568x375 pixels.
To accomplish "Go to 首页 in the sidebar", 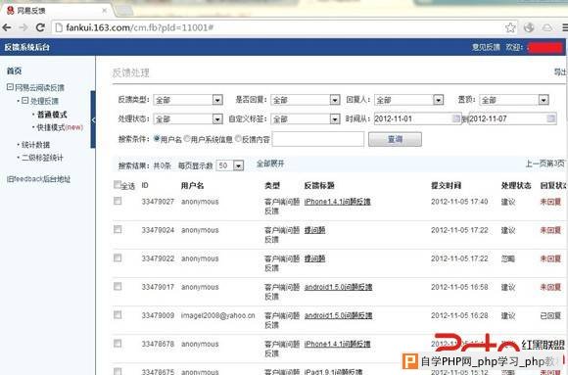I will click(14, 71).
